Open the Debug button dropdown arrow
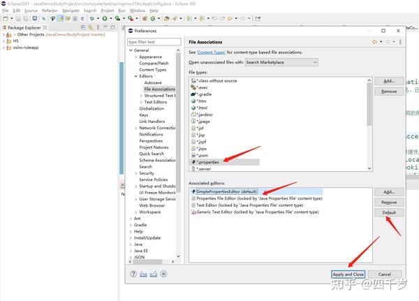The image size is (419, 301). point(98,18)
